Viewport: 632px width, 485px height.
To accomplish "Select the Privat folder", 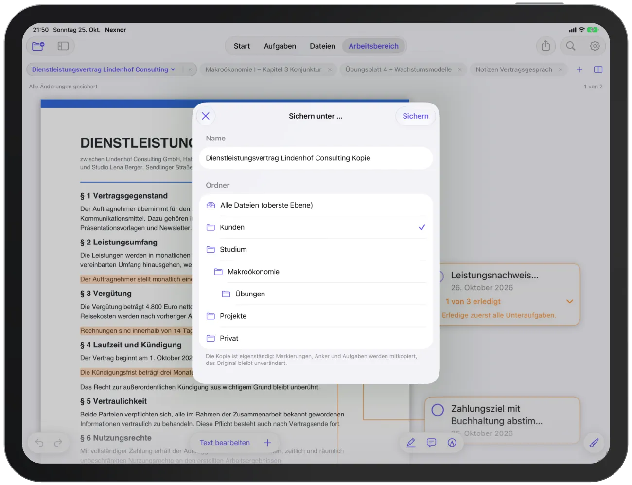I will 316,338.
